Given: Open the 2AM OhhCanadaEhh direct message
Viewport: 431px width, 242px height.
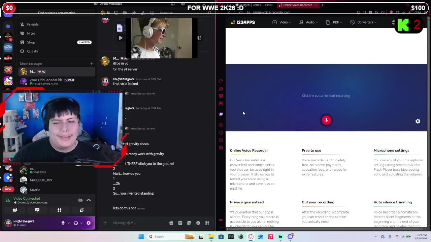Looking at the screenshot, I should [56, 81].
